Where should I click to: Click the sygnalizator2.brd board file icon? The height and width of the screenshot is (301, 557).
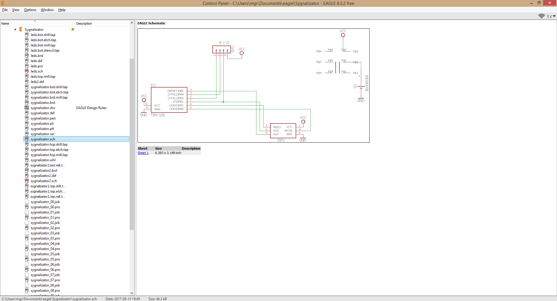point(27,170)
